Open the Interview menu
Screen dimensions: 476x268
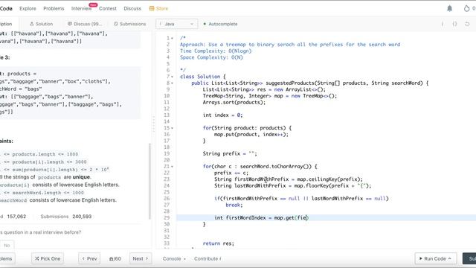81,8
